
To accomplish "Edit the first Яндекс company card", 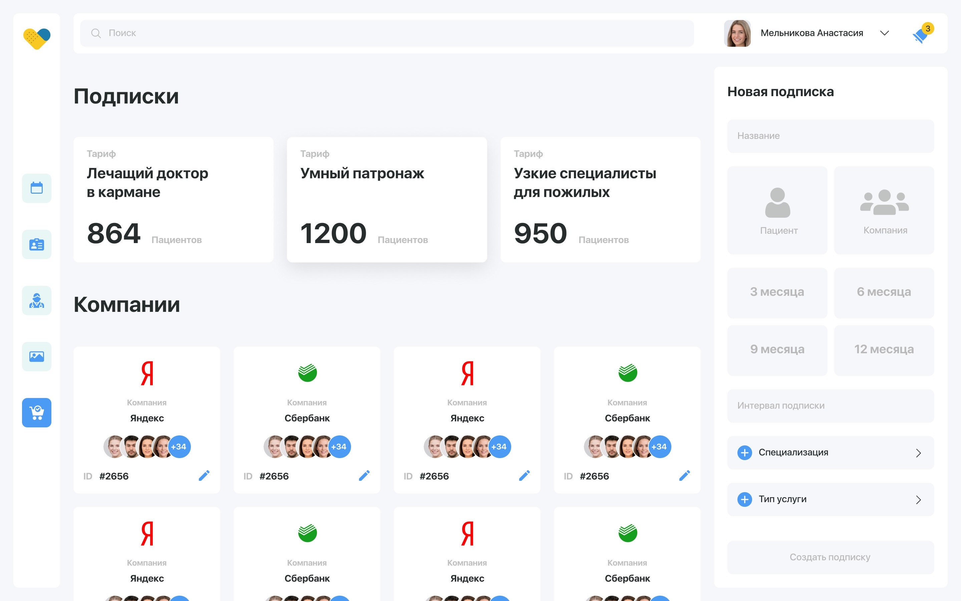I will point(204,475).
